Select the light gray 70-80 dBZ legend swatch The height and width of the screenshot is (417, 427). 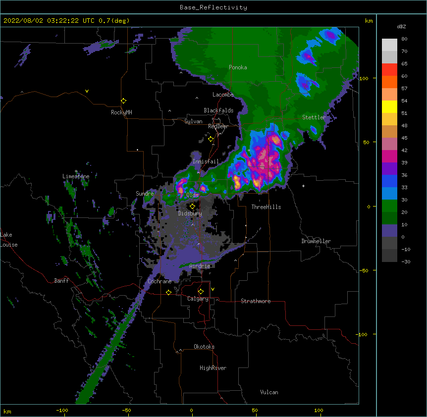389,45
